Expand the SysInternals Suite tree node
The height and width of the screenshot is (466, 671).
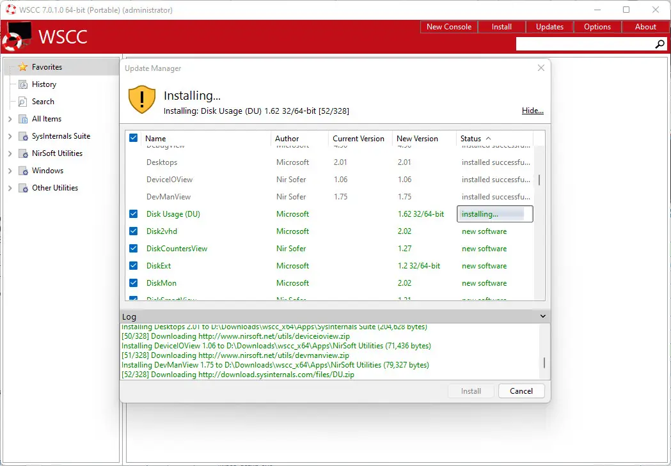pyautogui.click(x=10, y=136)
